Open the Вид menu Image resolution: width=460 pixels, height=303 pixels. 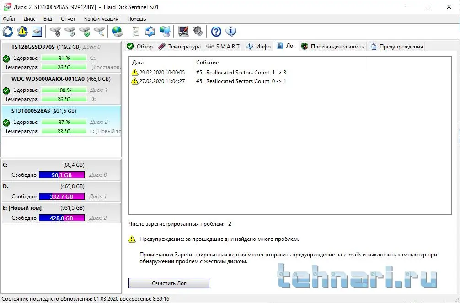pos(48,19)
